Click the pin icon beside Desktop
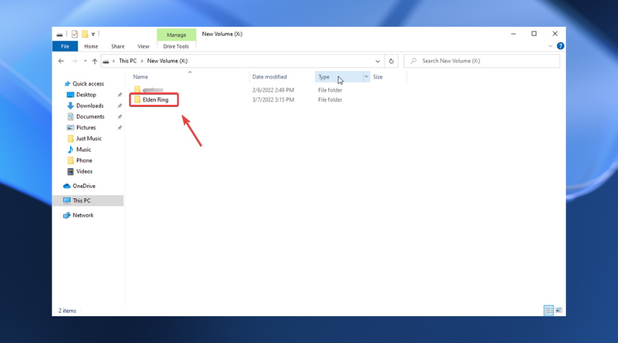Viewport: 618px width, 343px height. pos(119,95)
